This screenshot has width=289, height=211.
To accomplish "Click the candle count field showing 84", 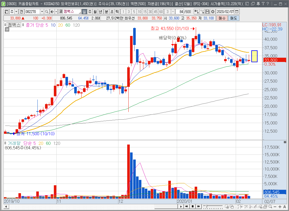I will point(180,12).
